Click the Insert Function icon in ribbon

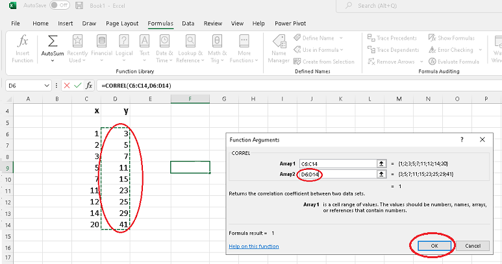coord(22,42)
